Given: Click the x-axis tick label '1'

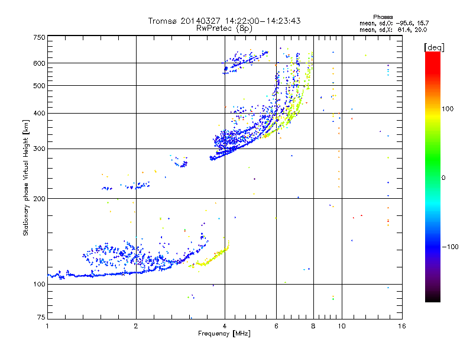Looking at the screenshot, I should coord(47,326).
